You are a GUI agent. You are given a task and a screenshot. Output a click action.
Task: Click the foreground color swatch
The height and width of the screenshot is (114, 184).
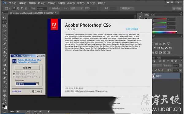tap(4, 106)
